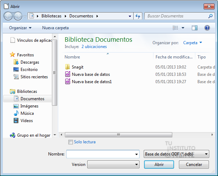Enable the Solo lectura checkbox
218x176 pixels.
[x=71, y=142]
